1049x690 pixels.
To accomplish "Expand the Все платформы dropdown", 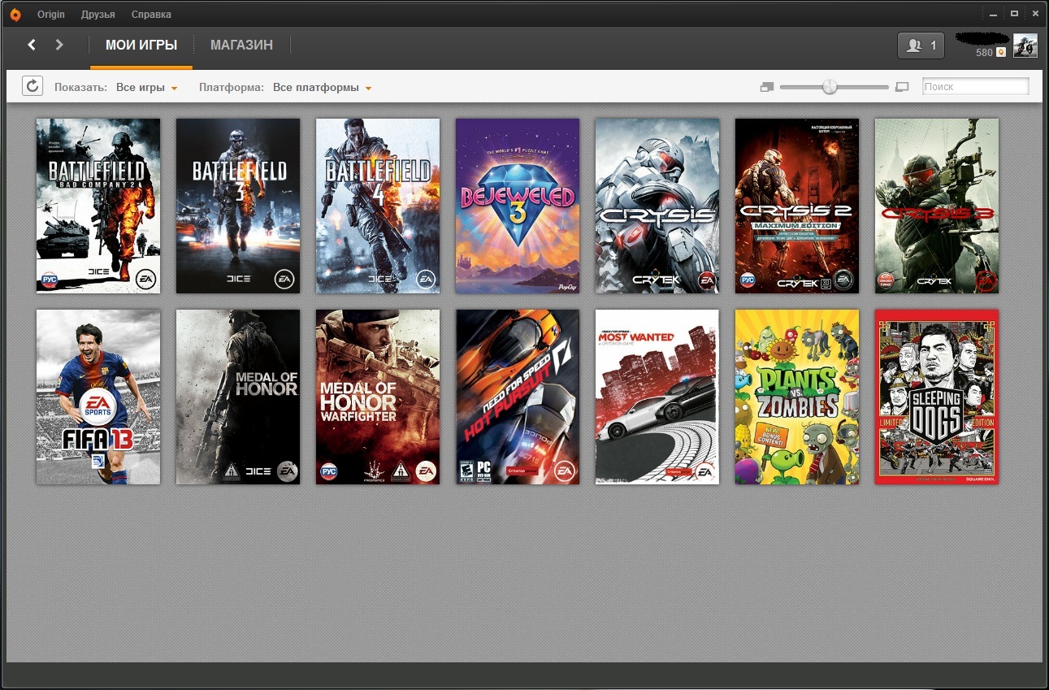I will (323, 87).
